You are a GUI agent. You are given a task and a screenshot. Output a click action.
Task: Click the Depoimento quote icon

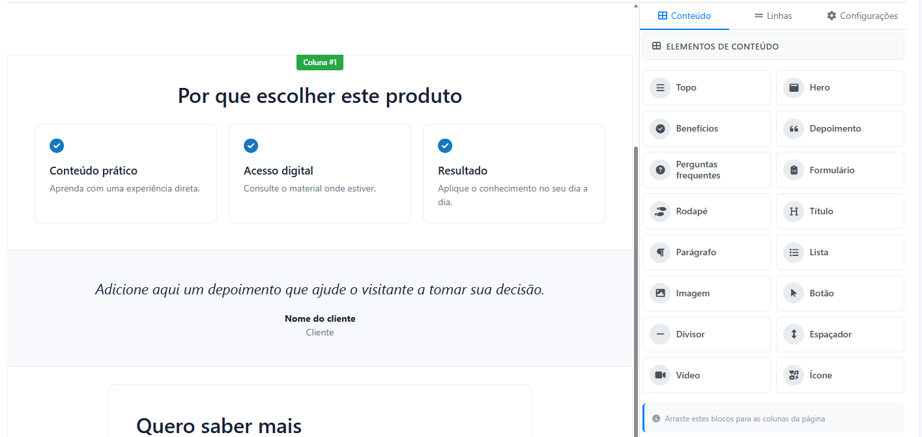coord(794,129)
